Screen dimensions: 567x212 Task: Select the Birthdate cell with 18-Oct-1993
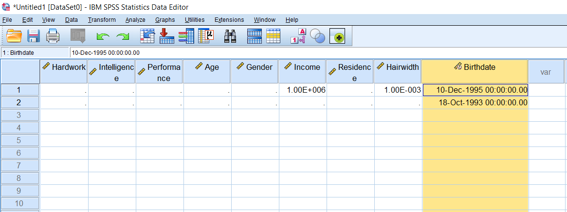click(x=475, y=103)
